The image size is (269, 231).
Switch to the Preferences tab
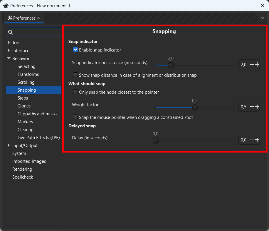[22, 18]
